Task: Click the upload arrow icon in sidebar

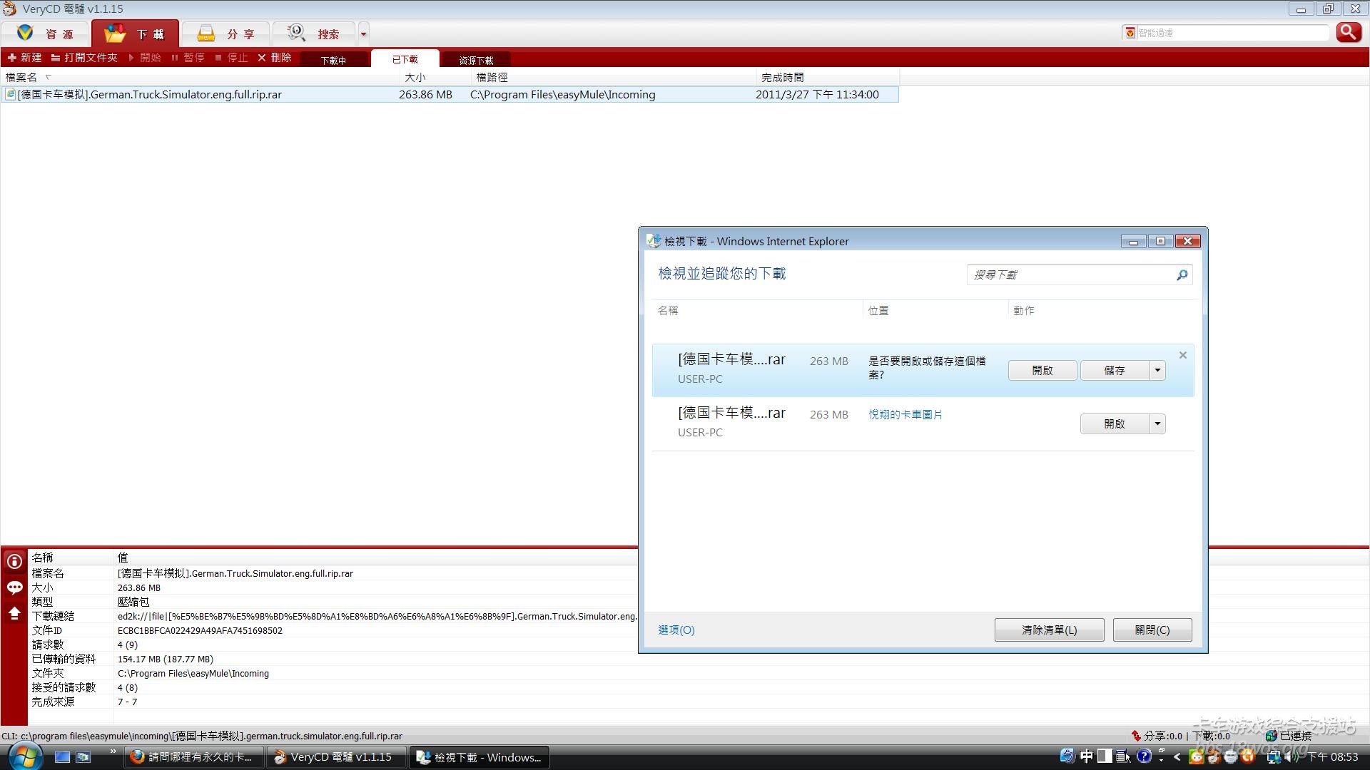Action: point(14,613)
